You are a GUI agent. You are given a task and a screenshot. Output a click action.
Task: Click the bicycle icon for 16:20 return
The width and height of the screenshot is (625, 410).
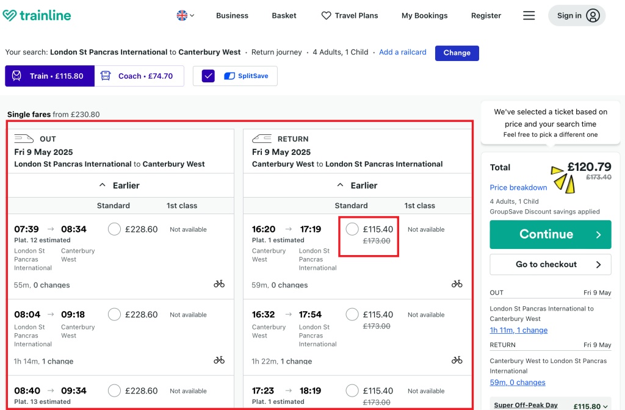457,284
